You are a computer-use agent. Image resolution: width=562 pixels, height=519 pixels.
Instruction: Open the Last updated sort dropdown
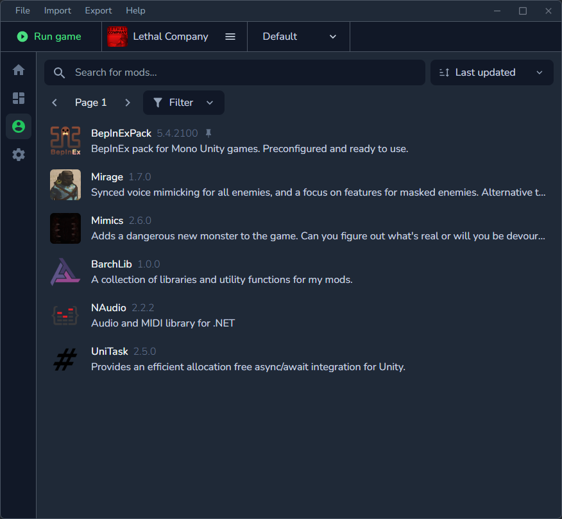click(491, 72)
